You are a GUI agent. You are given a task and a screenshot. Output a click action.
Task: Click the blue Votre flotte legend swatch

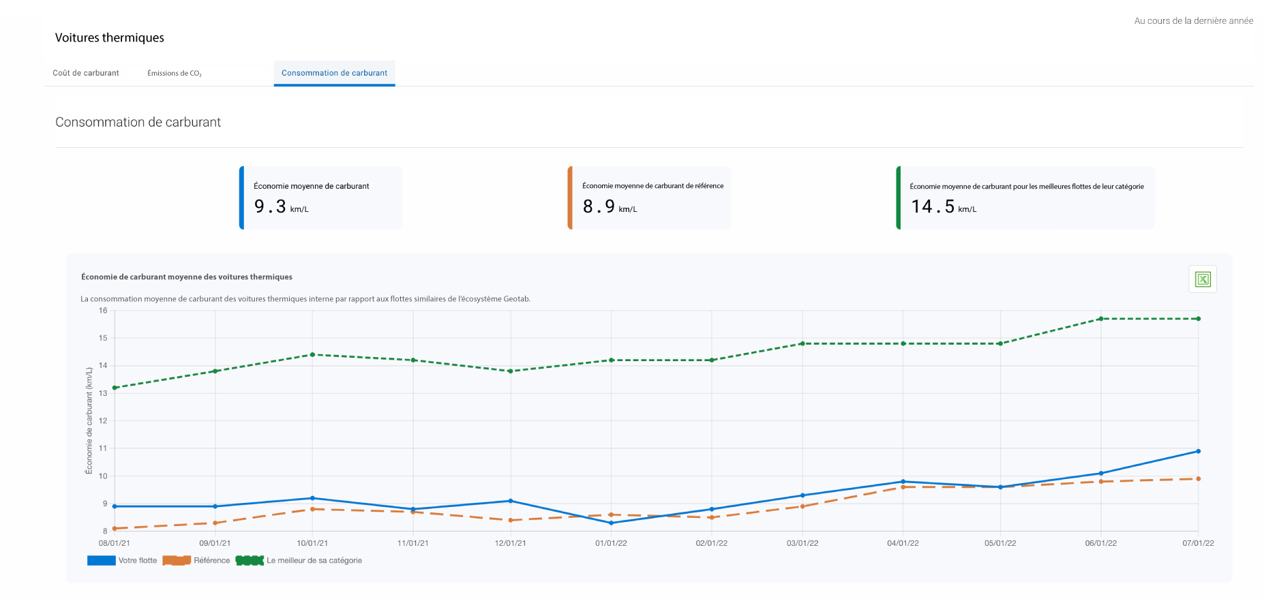click(x=101, y=561)
